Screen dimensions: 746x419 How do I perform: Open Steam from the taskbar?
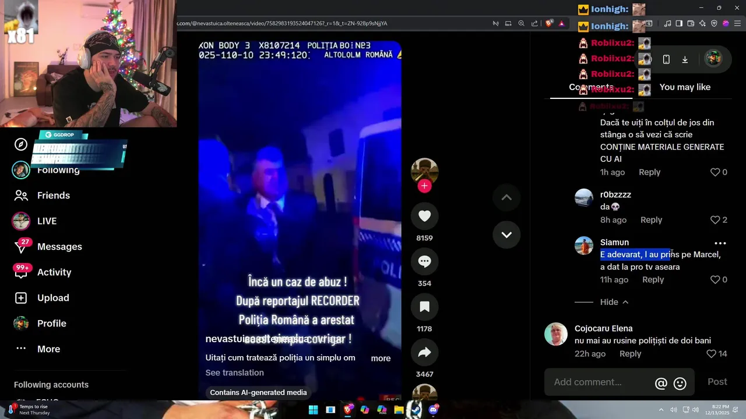pyautogui.click(x=416, y=410)
